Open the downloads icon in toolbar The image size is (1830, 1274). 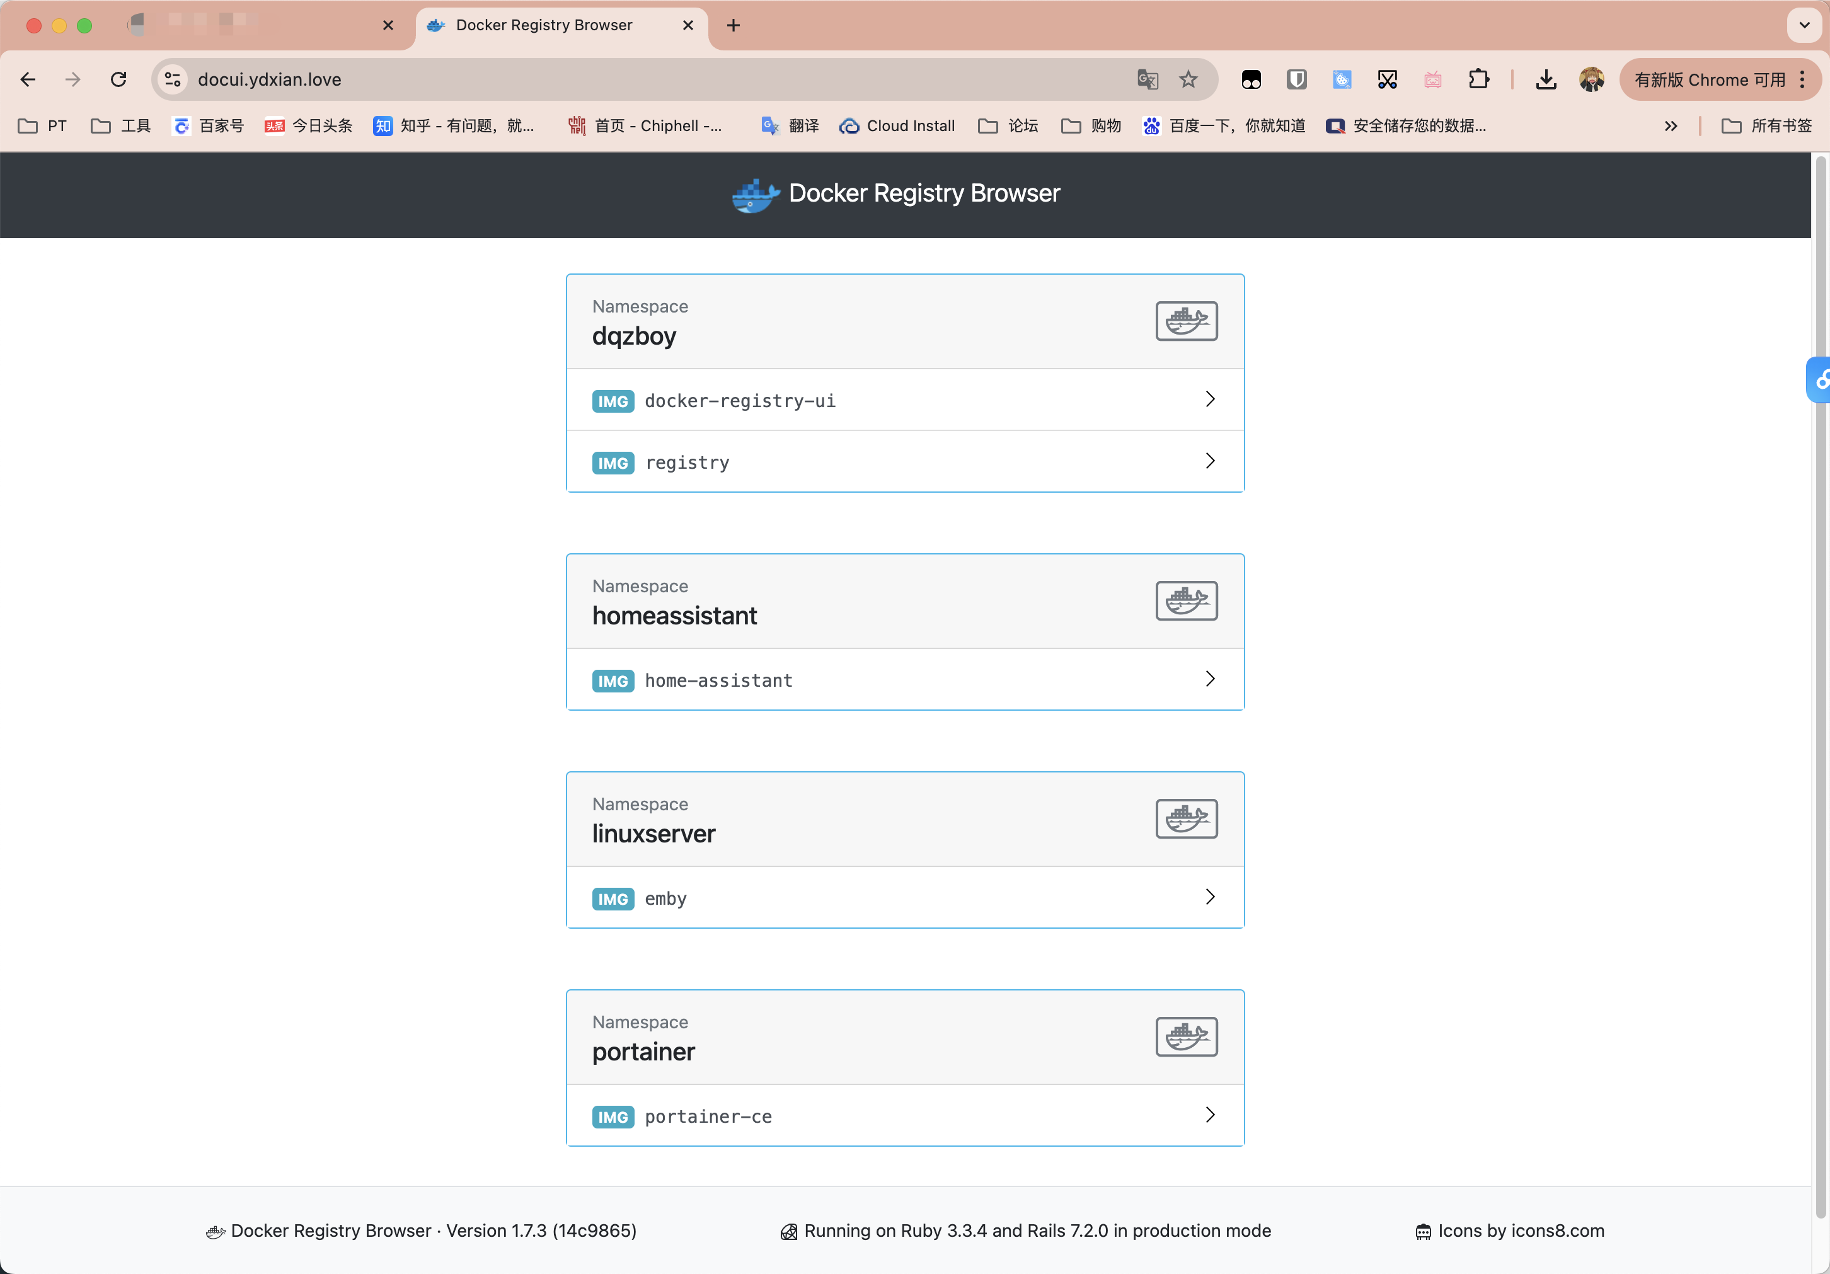click(x=1546, y=79)
